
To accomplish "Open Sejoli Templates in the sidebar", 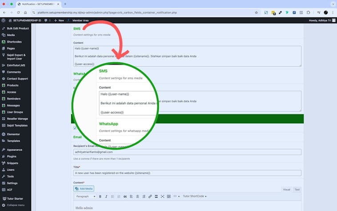I will [17, 126].
